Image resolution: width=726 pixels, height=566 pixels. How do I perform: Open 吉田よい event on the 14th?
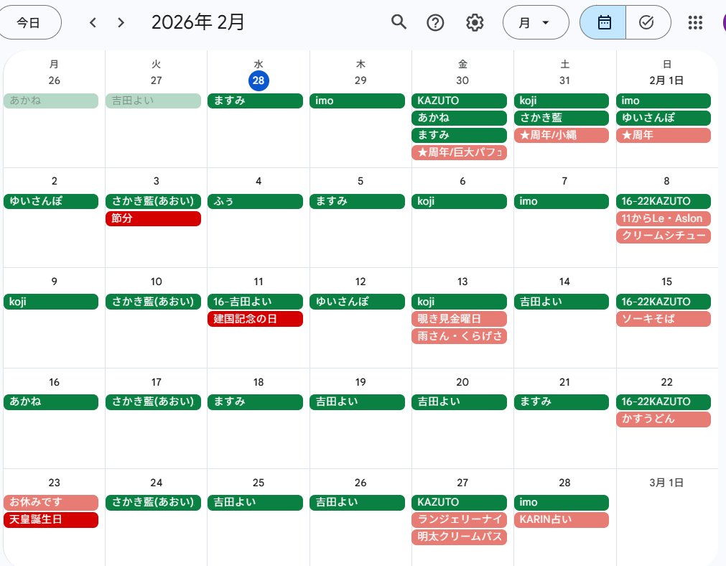pos(561,302)
